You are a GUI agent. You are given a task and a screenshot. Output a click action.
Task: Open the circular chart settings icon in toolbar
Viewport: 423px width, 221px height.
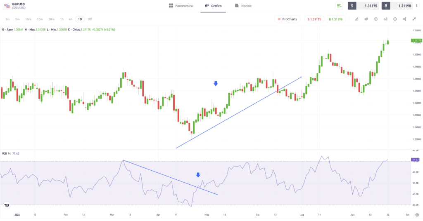(376, 19)
